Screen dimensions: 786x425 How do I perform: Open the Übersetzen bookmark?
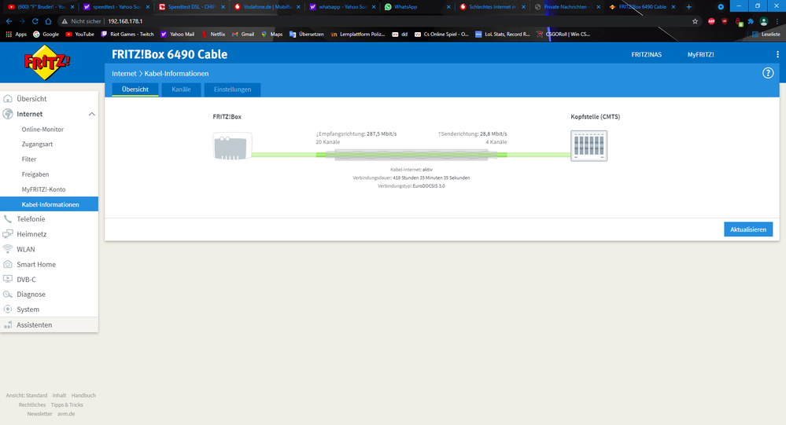click(306, 34)
